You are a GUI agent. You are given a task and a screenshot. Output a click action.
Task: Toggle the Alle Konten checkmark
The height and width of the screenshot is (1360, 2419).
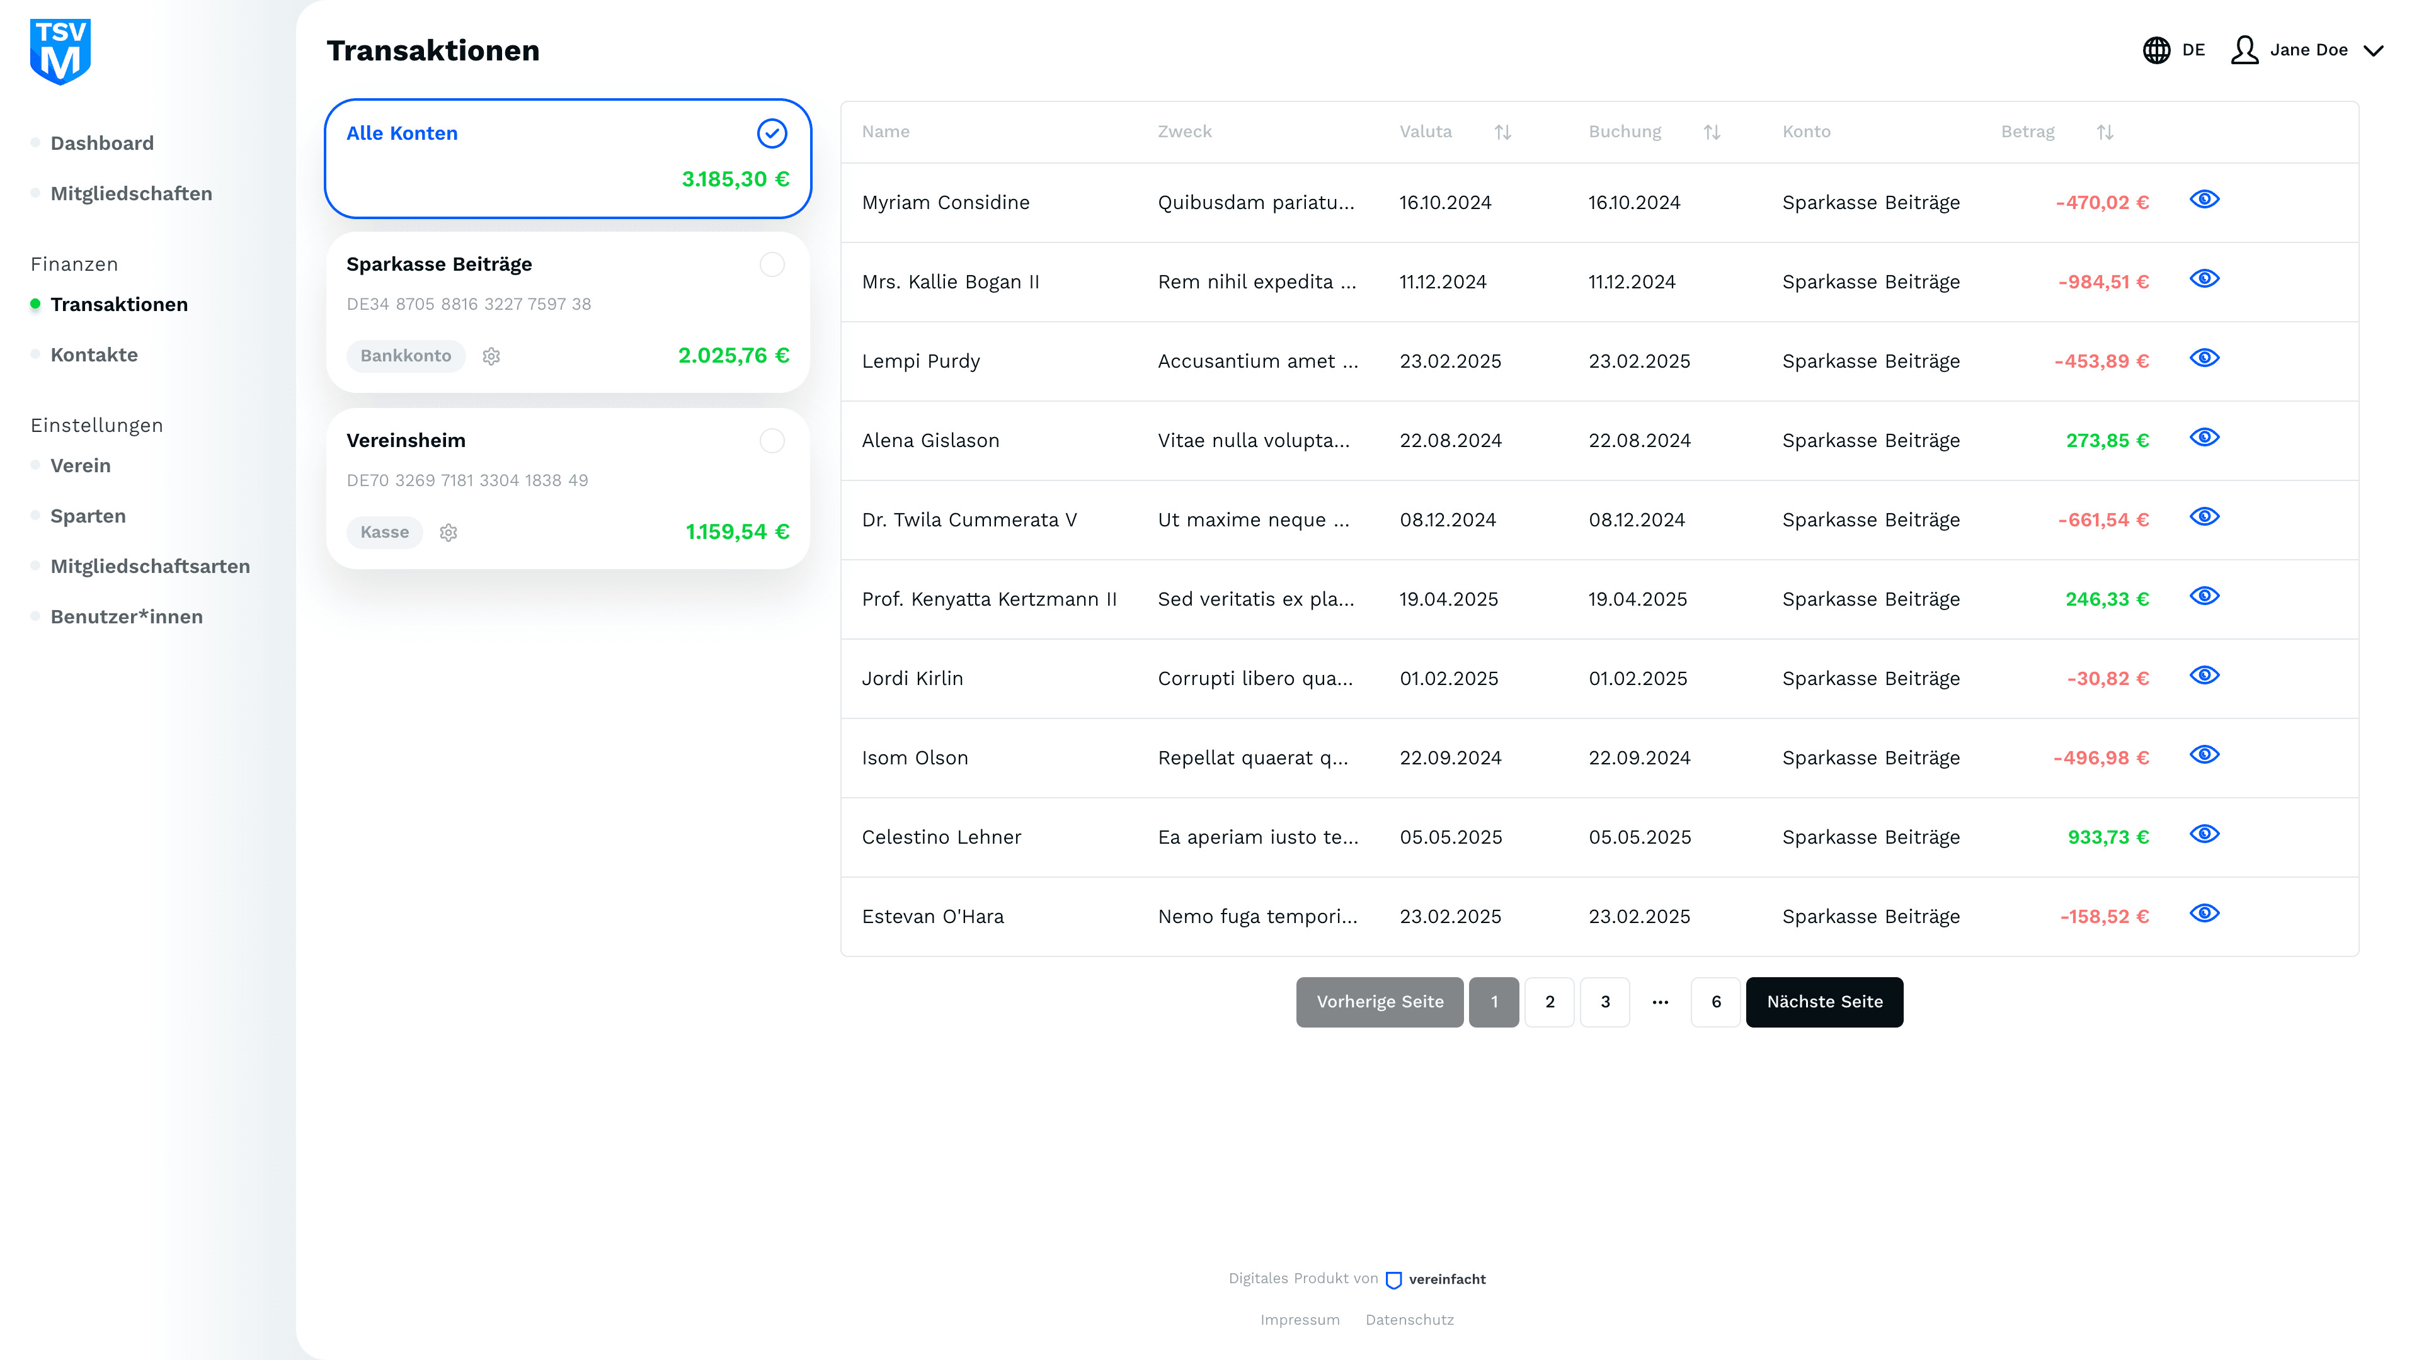(772, 133)
